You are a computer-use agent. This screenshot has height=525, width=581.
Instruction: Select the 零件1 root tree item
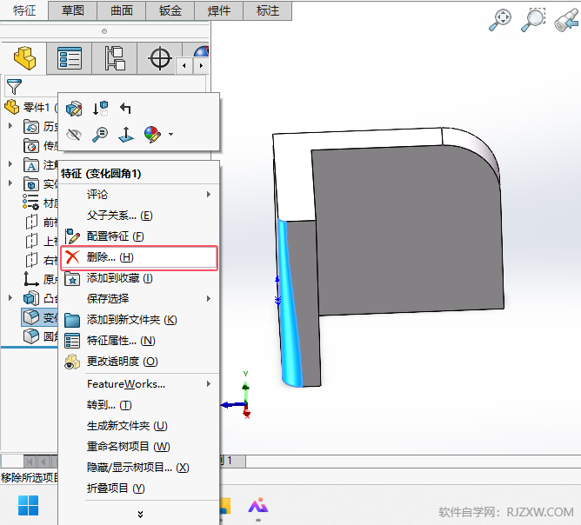click(31, 108)
